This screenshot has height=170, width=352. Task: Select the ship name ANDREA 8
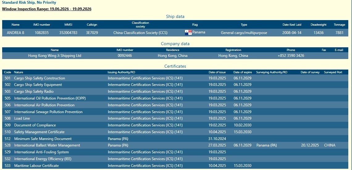coord(15,32)
